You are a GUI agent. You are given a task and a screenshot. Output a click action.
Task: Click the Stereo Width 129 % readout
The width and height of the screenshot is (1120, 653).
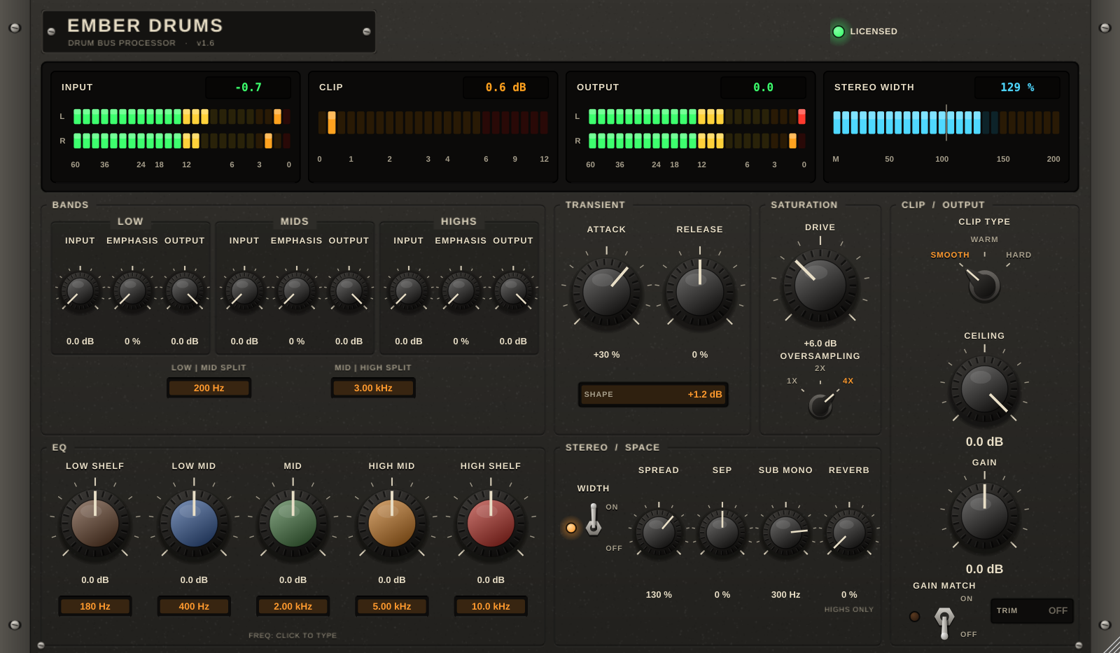tap(1017, 87)
